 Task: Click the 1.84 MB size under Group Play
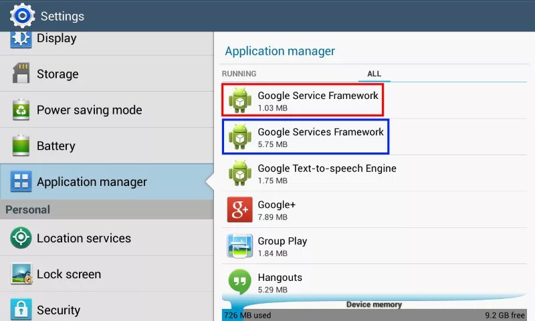click(273, 253)
